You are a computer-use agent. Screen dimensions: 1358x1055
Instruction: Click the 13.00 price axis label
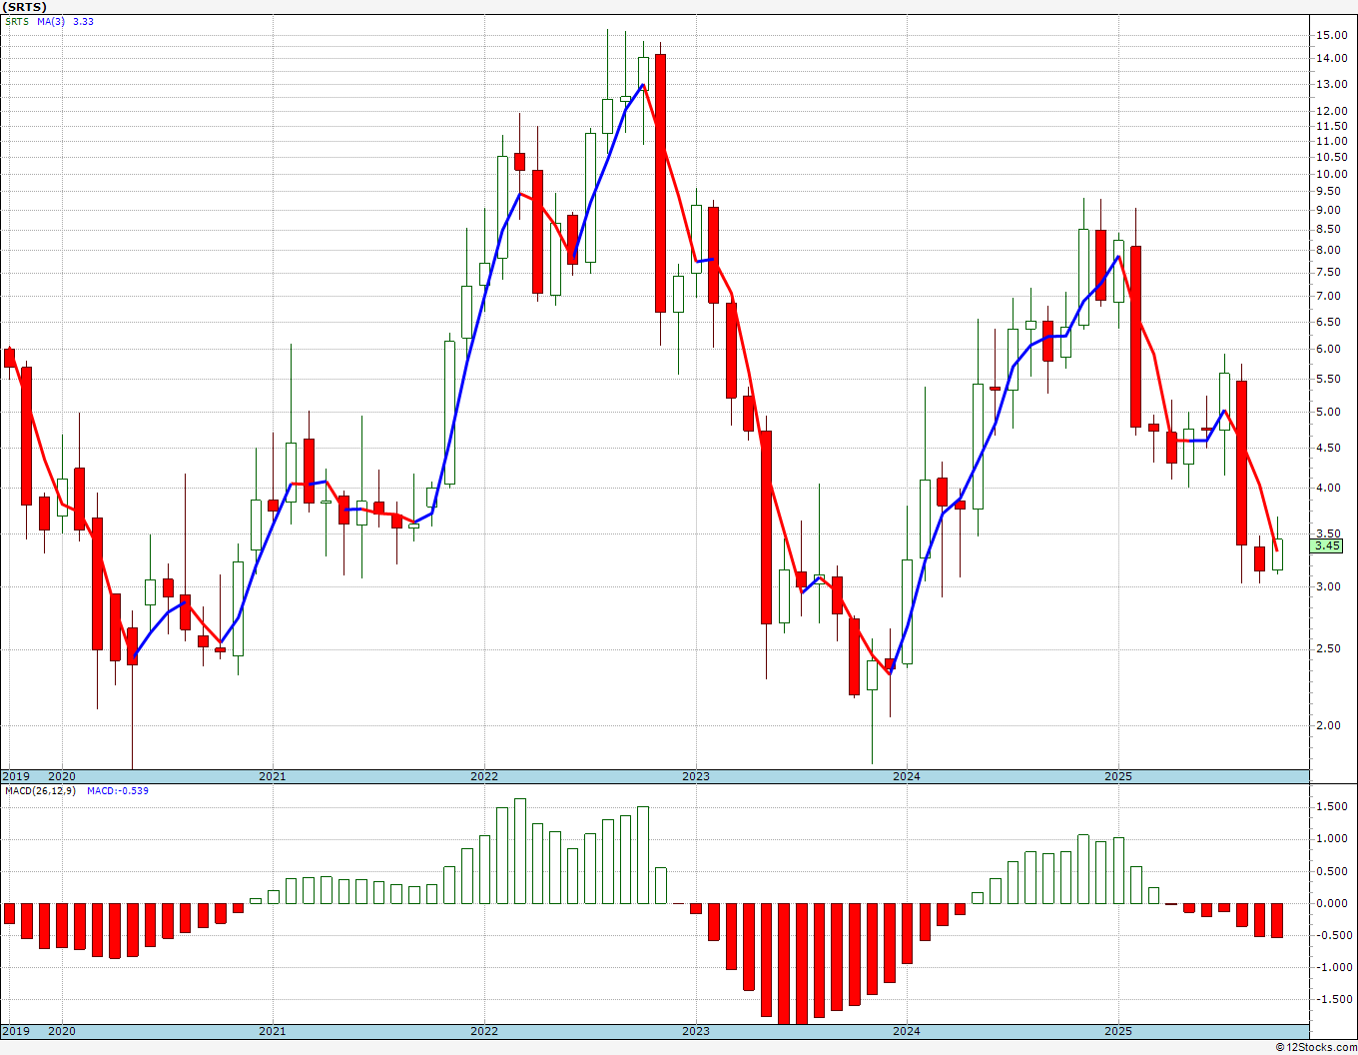tap(1331, 84)
